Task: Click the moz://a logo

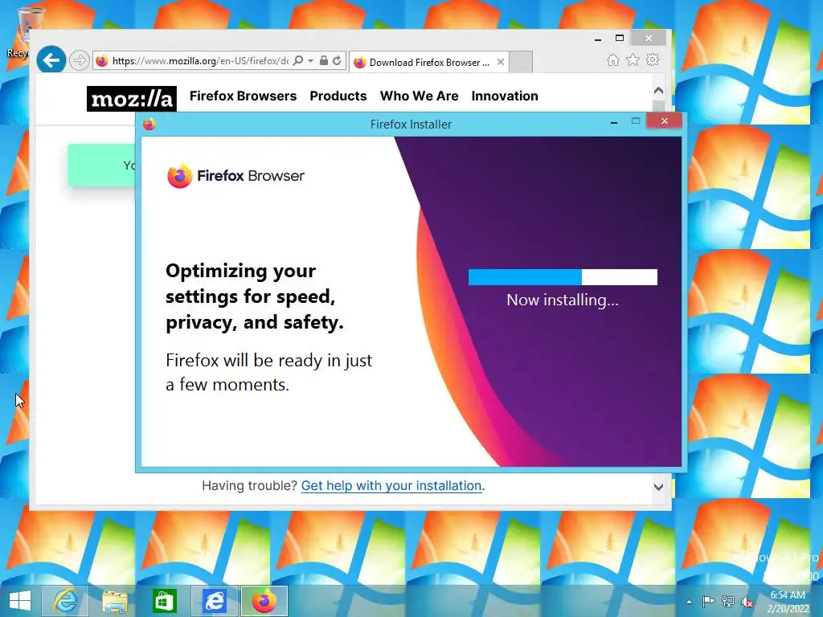Action: tap(132, 99)
